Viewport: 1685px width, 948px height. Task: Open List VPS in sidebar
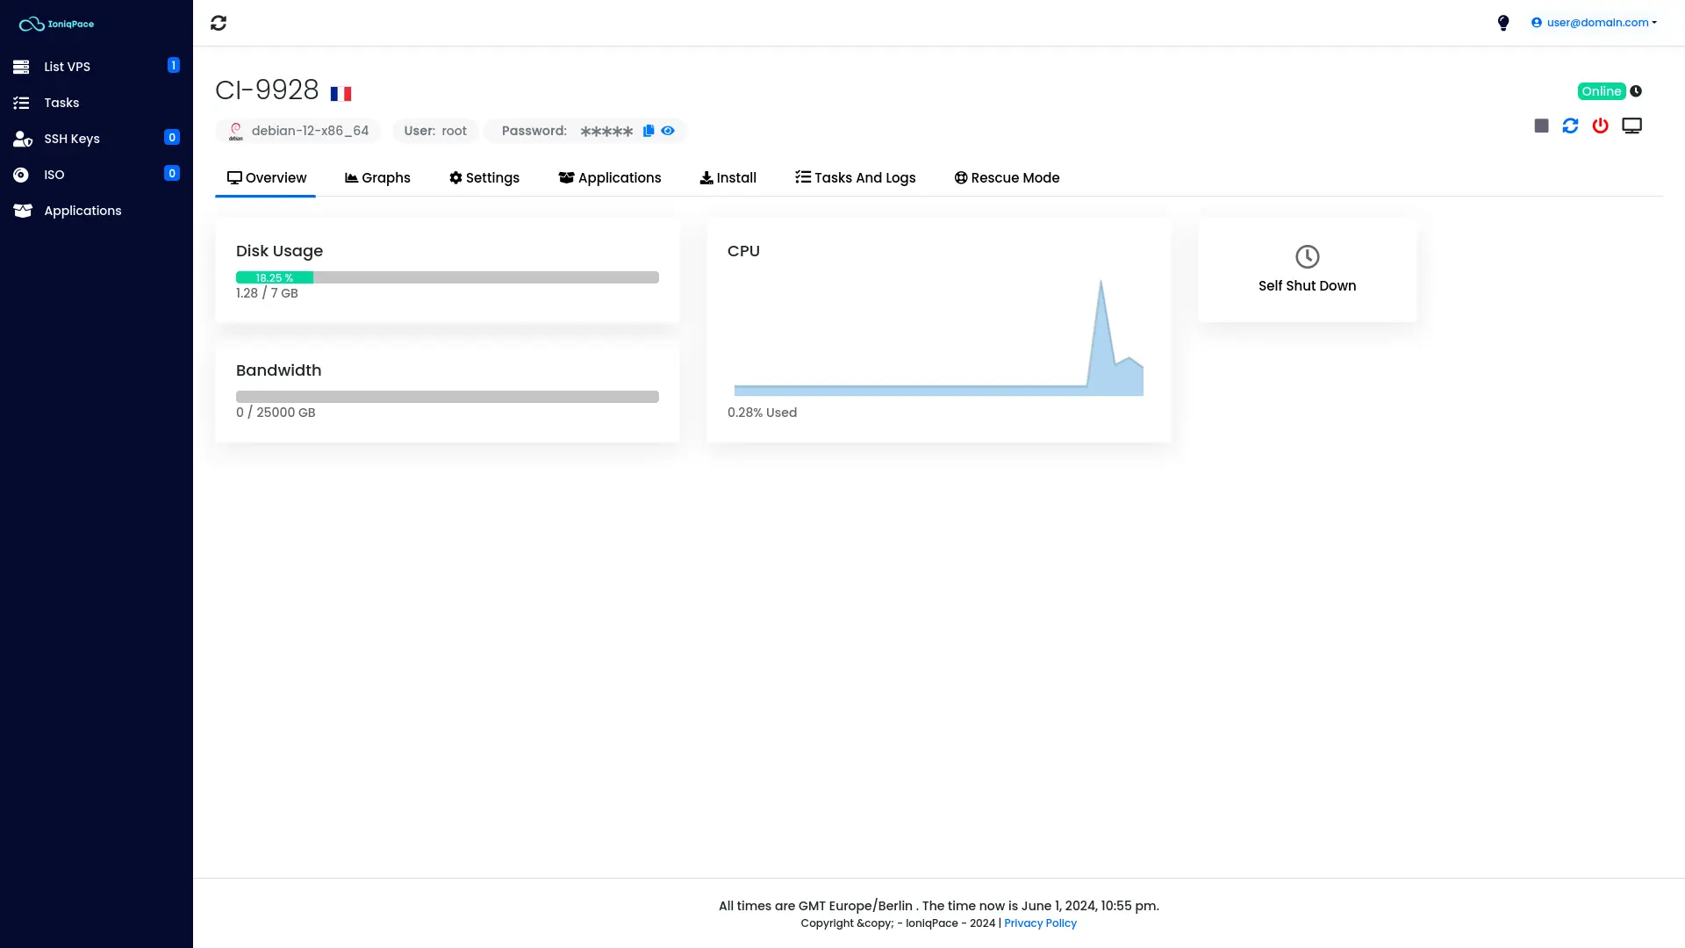click(67, 67)
